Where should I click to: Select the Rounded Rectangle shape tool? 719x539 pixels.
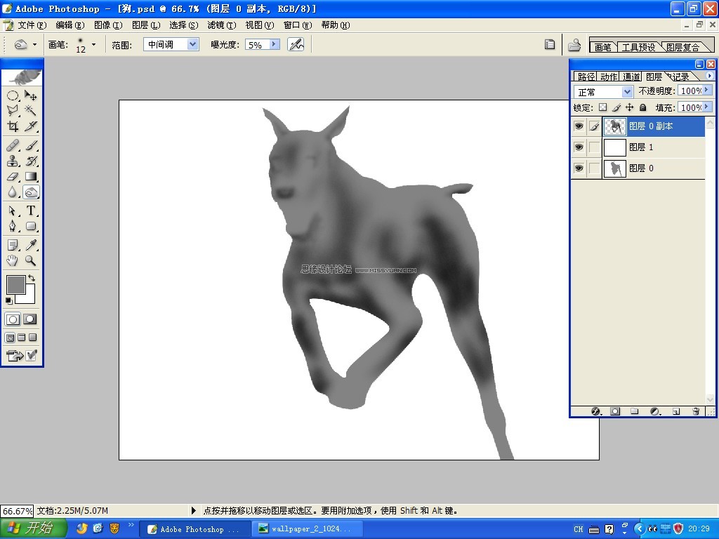click(31, 227)
